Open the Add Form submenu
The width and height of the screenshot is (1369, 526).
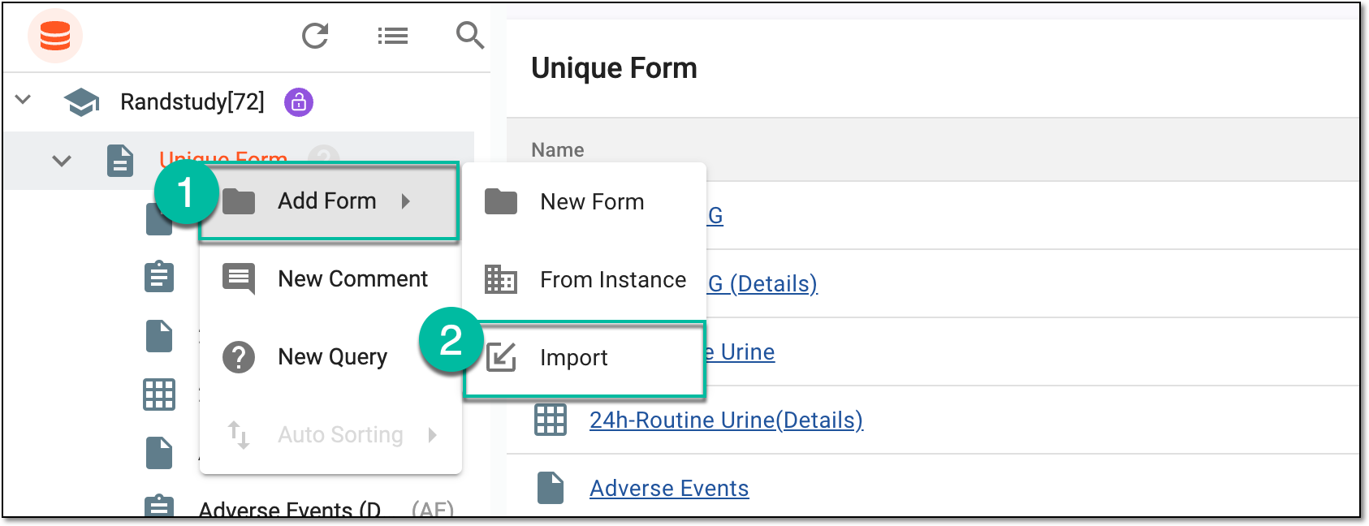(x=330, y=201)
